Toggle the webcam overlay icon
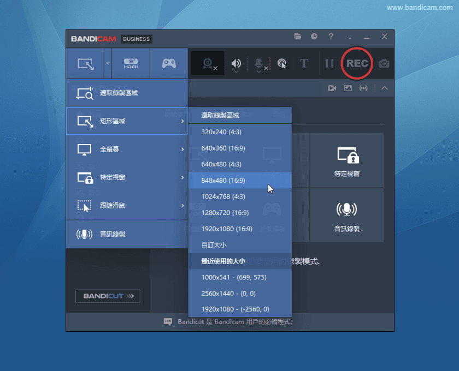Image resolution: width=459 pixels, height=371 pixels. (x=208, y=63)
